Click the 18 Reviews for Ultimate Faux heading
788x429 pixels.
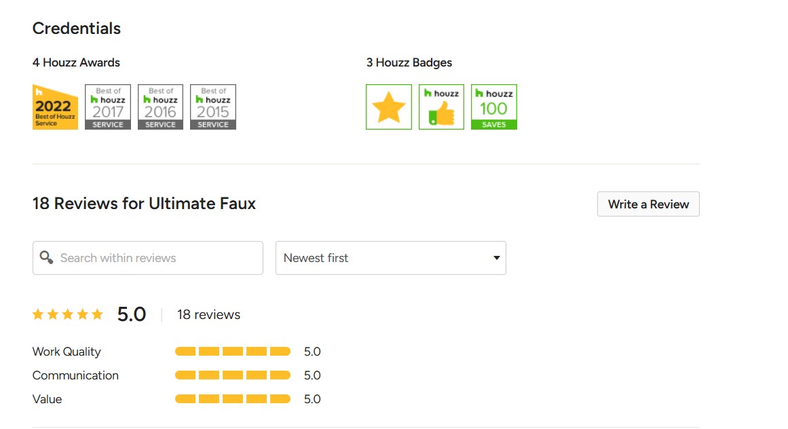144,204
